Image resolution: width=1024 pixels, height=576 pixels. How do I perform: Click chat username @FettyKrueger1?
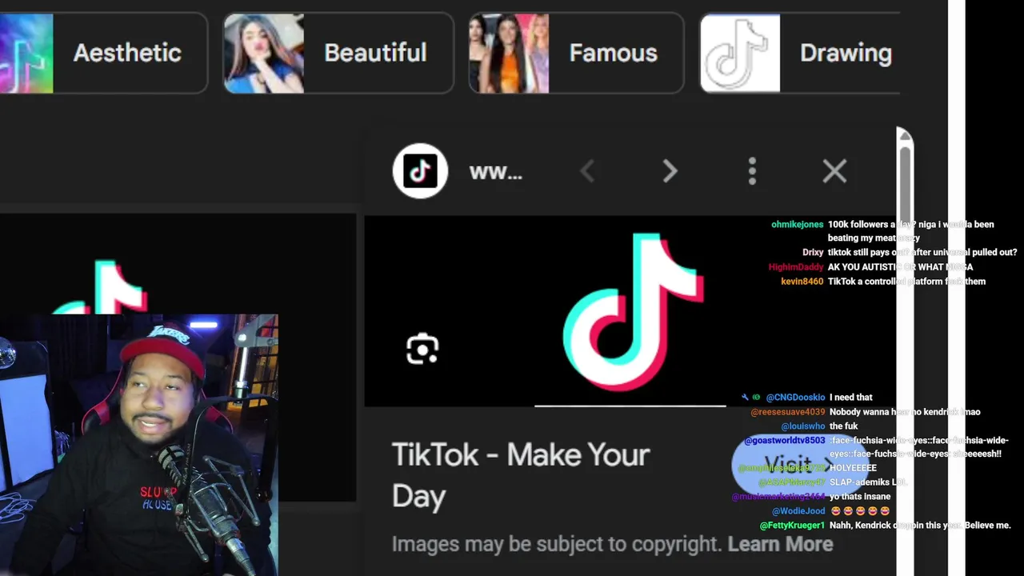[x=792, y=526]
